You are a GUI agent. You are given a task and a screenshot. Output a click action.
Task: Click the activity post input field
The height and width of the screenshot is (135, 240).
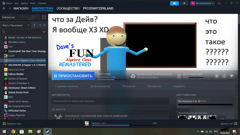110,101
